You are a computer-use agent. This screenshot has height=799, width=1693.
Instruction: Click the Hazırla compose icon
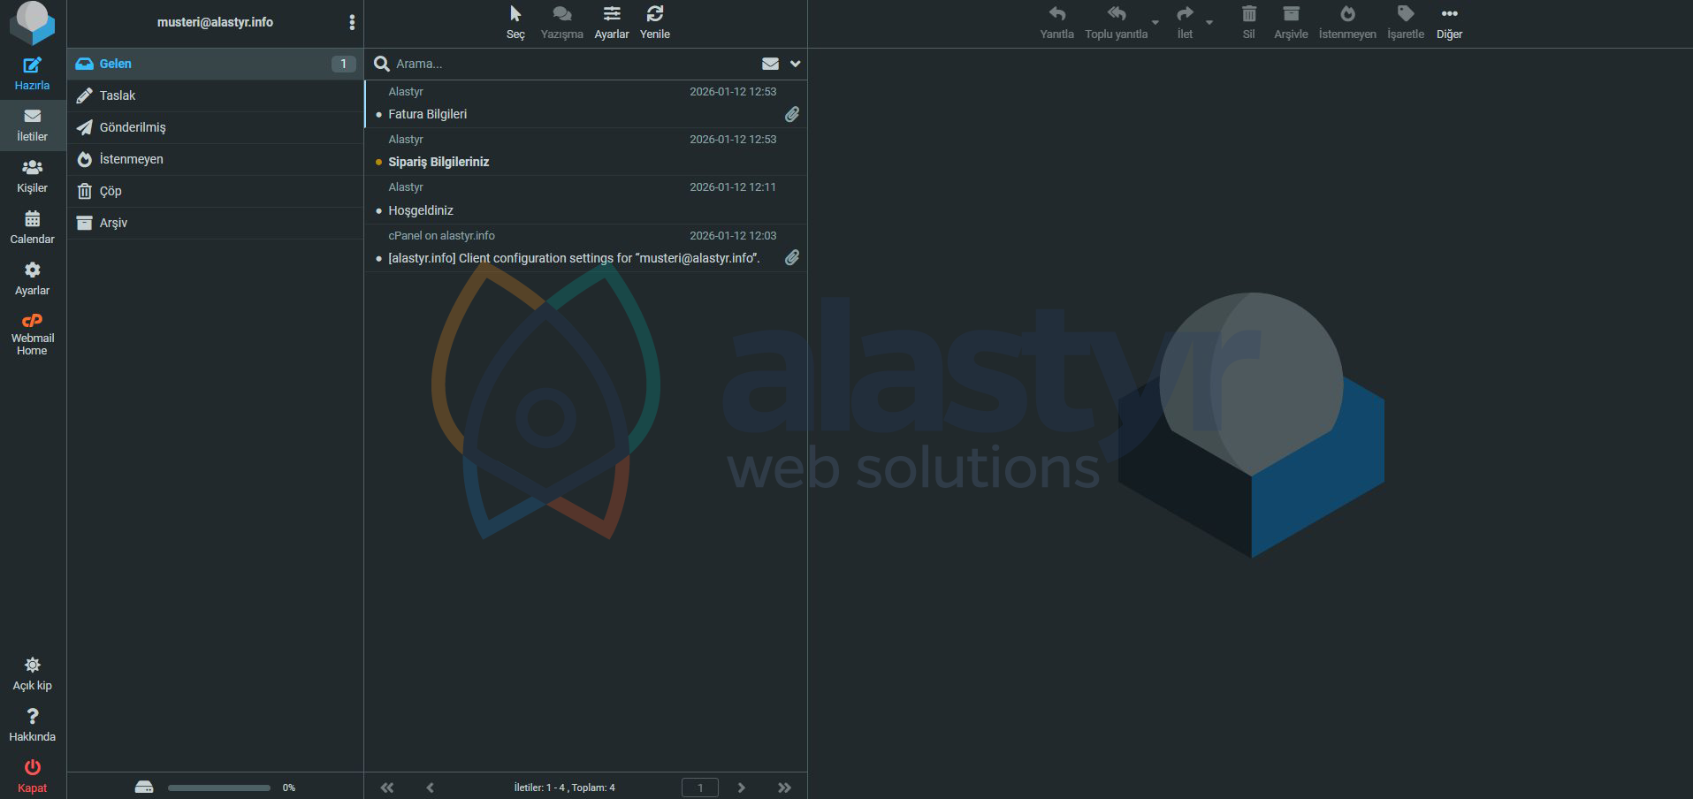coord(32,66)
